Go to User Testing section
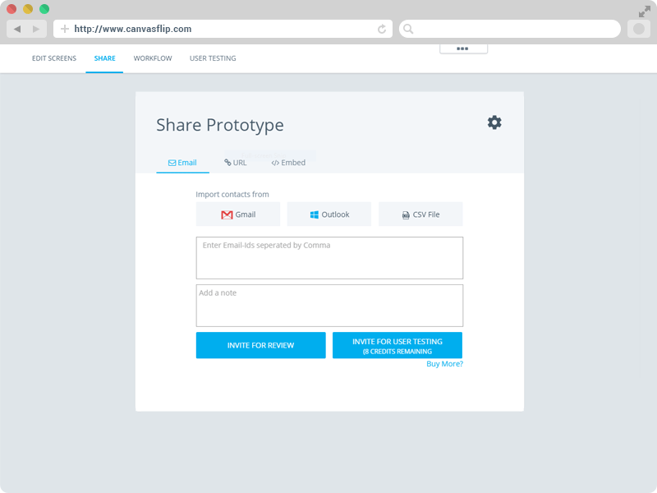Screen dimensions: 657x493 (213, 58)
